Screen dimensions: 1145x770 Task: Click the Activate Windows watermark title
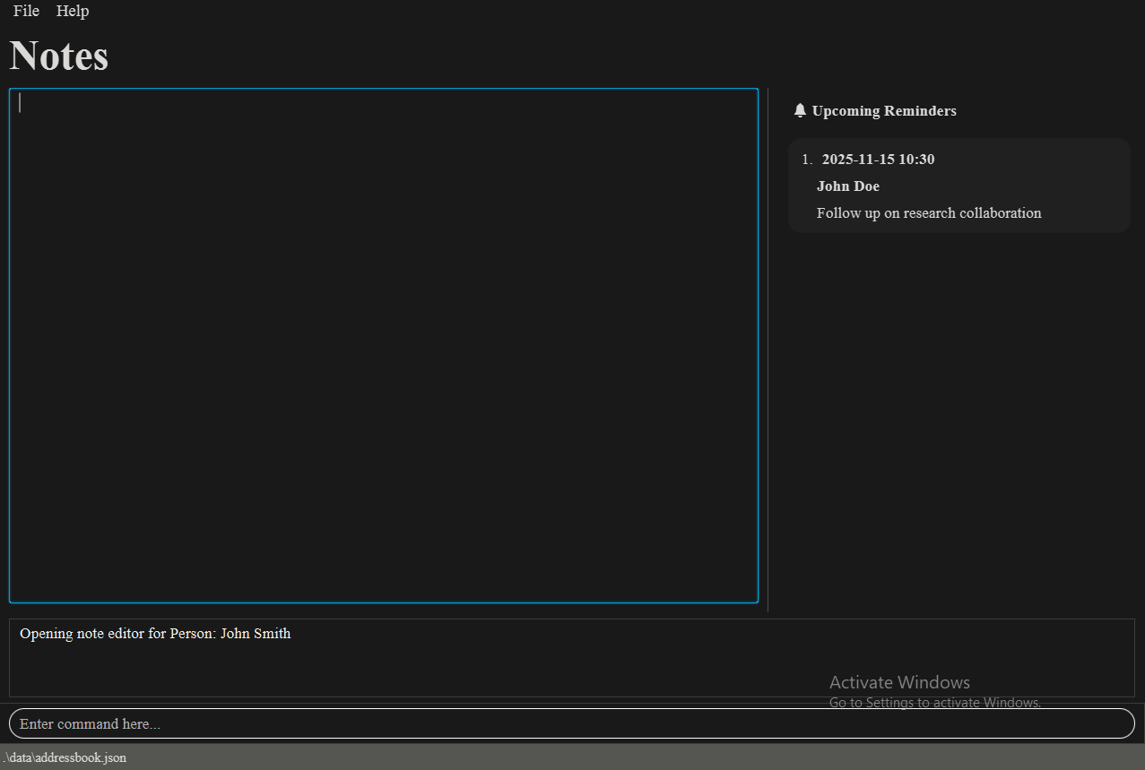tap(899, 682)
